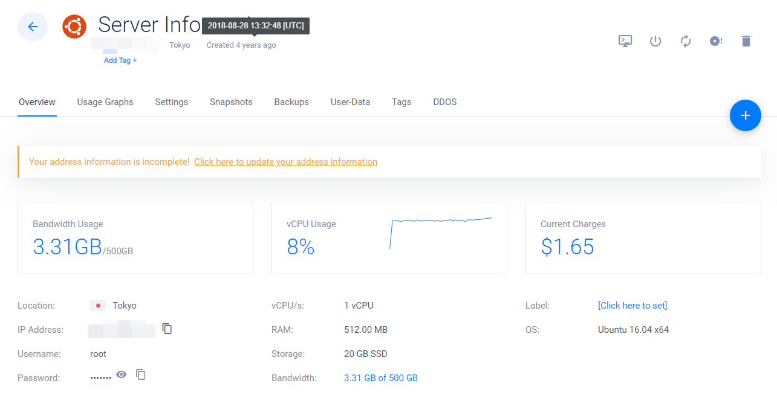Add a tag to the server
The width and height of the screenshot is (777, 395).
click(119, 60)
